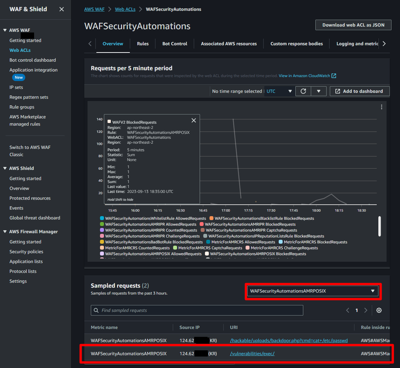The width and height of the screenshot is (400, 368).
Task: Collapse the AWS Shield section
Action: [5, 168]
